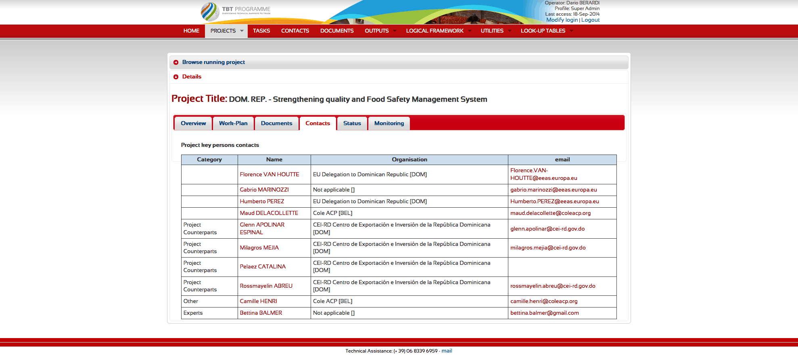Email Florence.VAN-HOUTTE@eeas.europa.eu
Image resolution: width=798 pixels, height=357 pixels.
(x=543, y=174)
